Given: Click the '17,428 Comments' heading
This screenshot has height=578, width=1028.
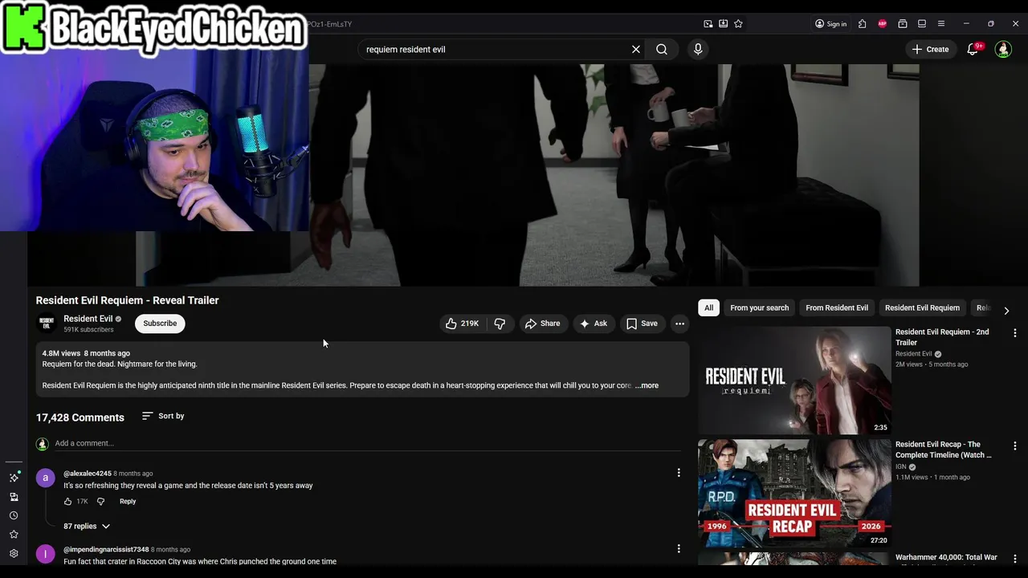Looking at the screenshot, I should [80, 417].
